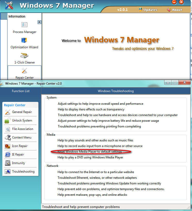Click 'Troubleshoot Etherent, wireless' network adapters link
The width and height of the screenshot is (192, 211).
tap(97, 178)
